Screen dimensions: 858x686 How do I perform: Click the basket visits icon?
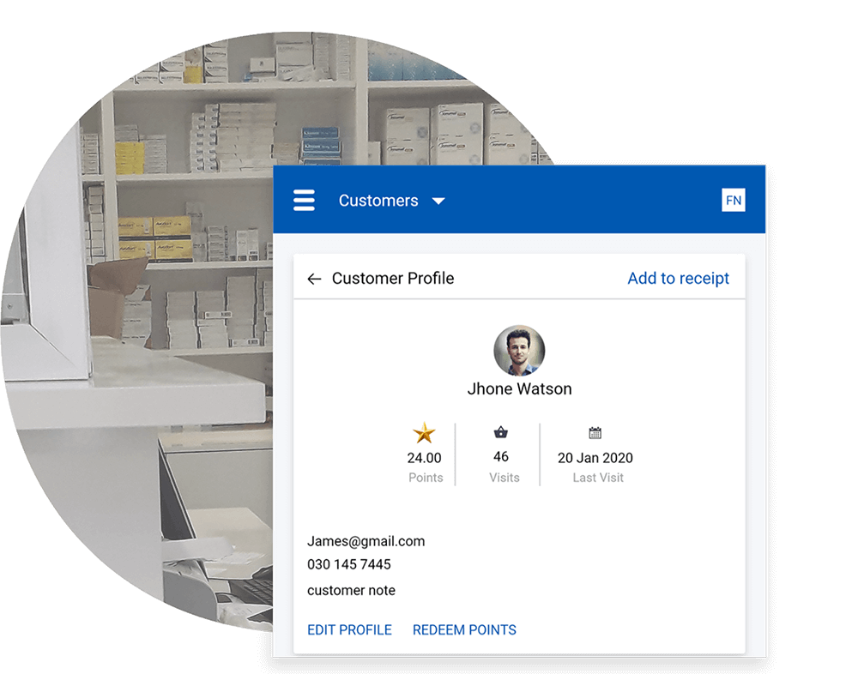pos(501,433)
